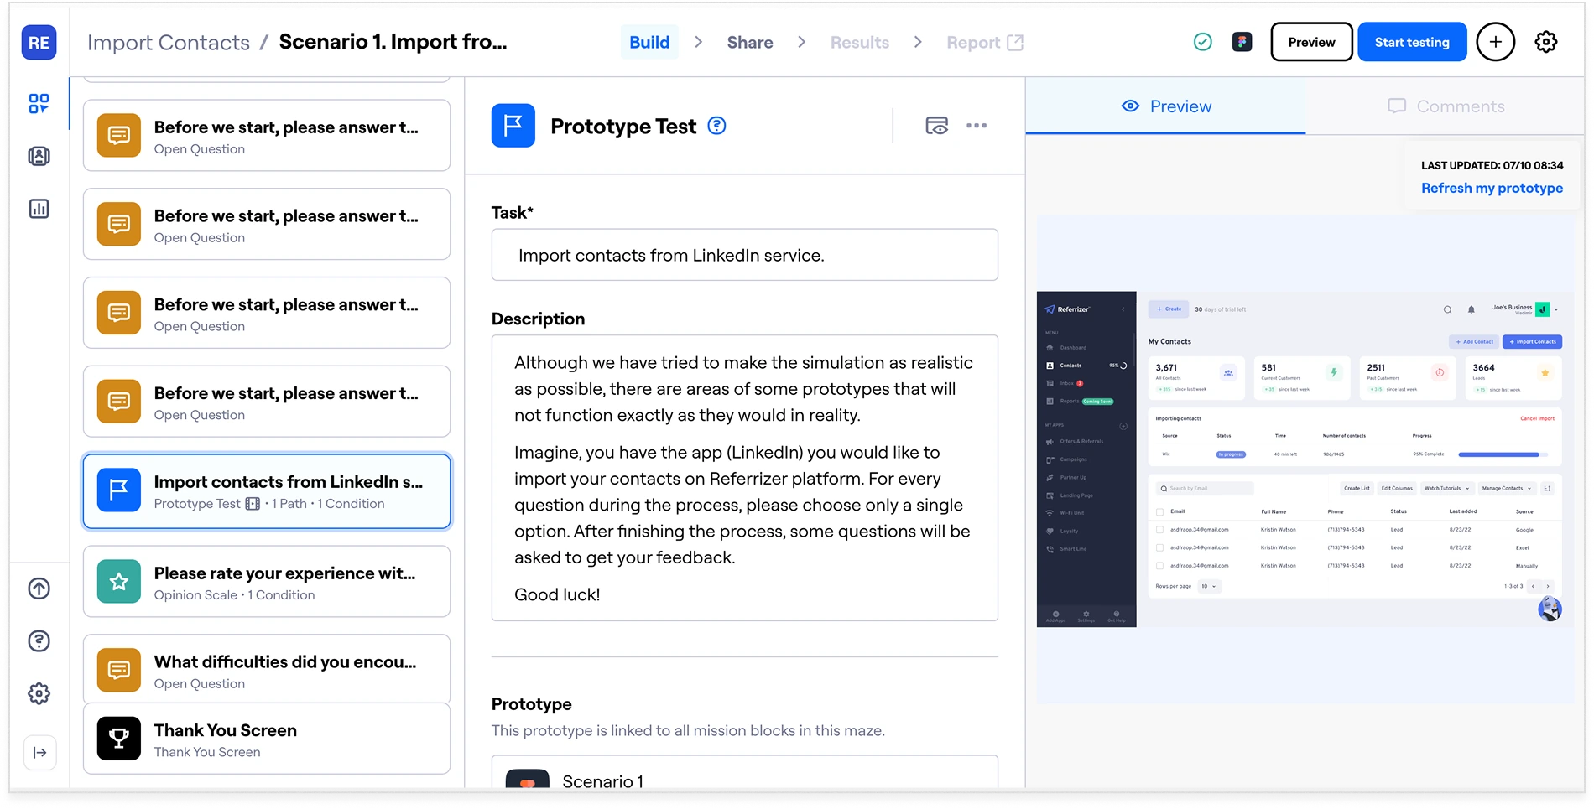Viewport: 1594px width, 809px height.
Task: Click Import Contacts button in preview
Action: [1532, 341]
